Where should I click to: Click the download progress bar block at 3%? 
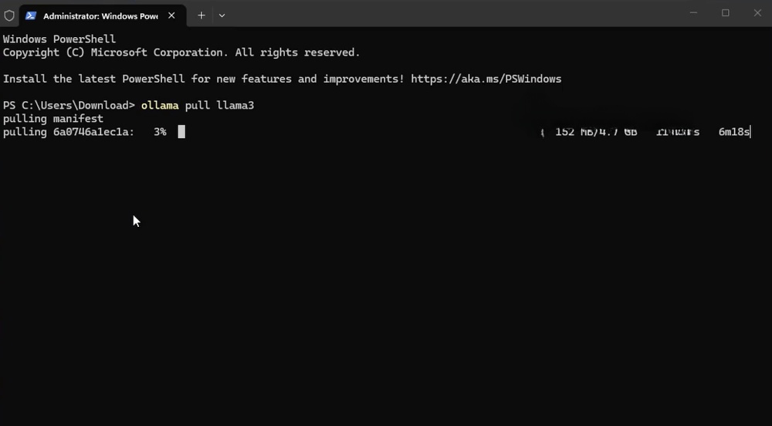pyautogui.click(x=181, y=132)
